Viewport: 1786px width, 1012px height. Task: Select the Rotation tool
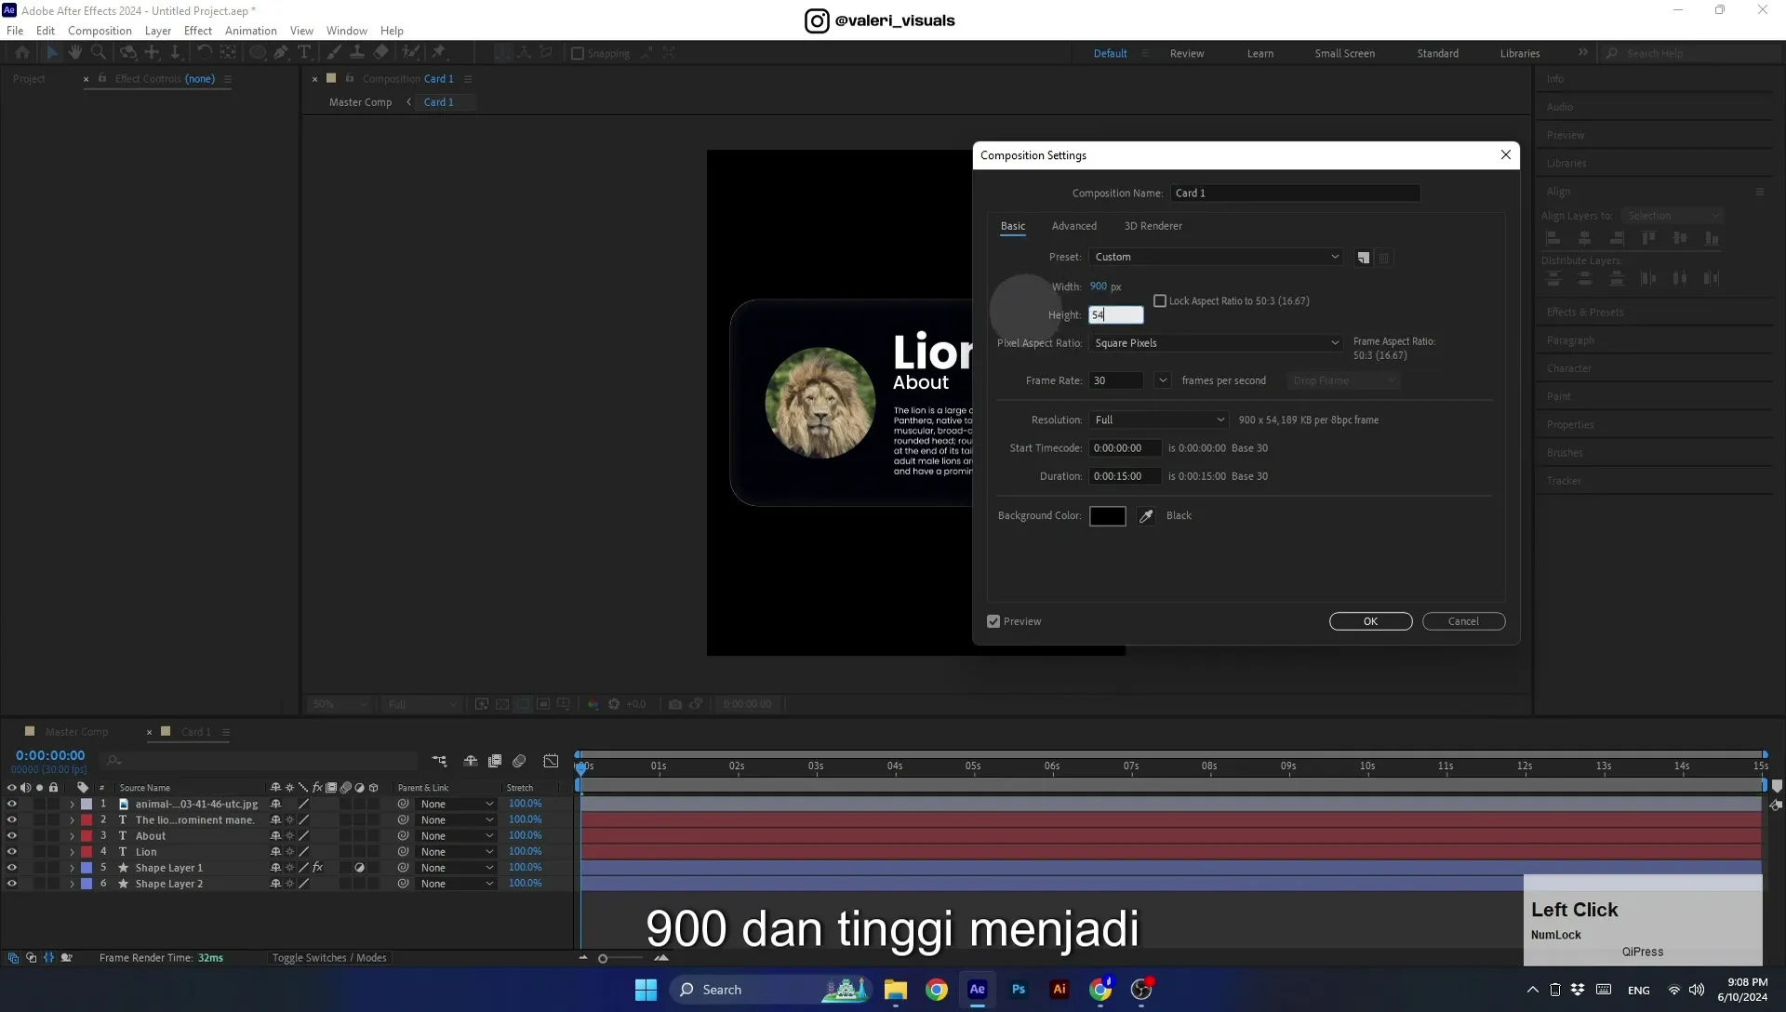205,53
